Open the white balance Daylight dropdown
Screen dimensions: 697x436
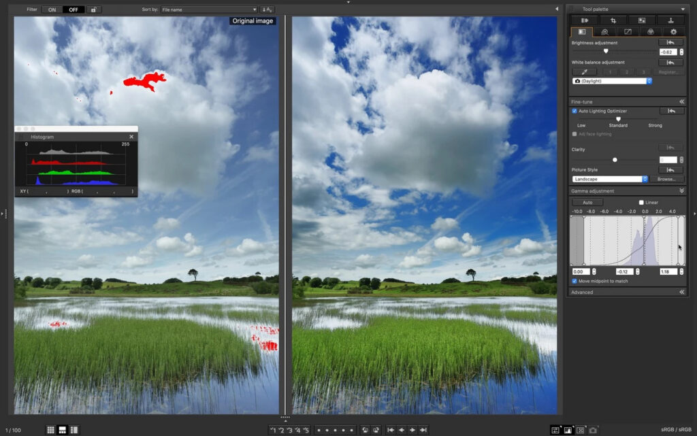(612, 81)
